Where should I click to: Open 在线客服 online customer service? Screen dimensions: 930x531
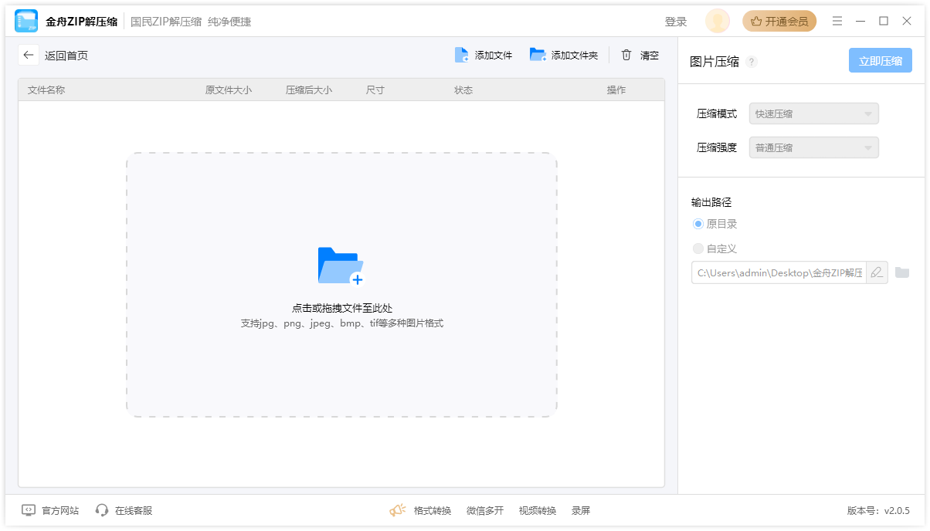[101, 510]
